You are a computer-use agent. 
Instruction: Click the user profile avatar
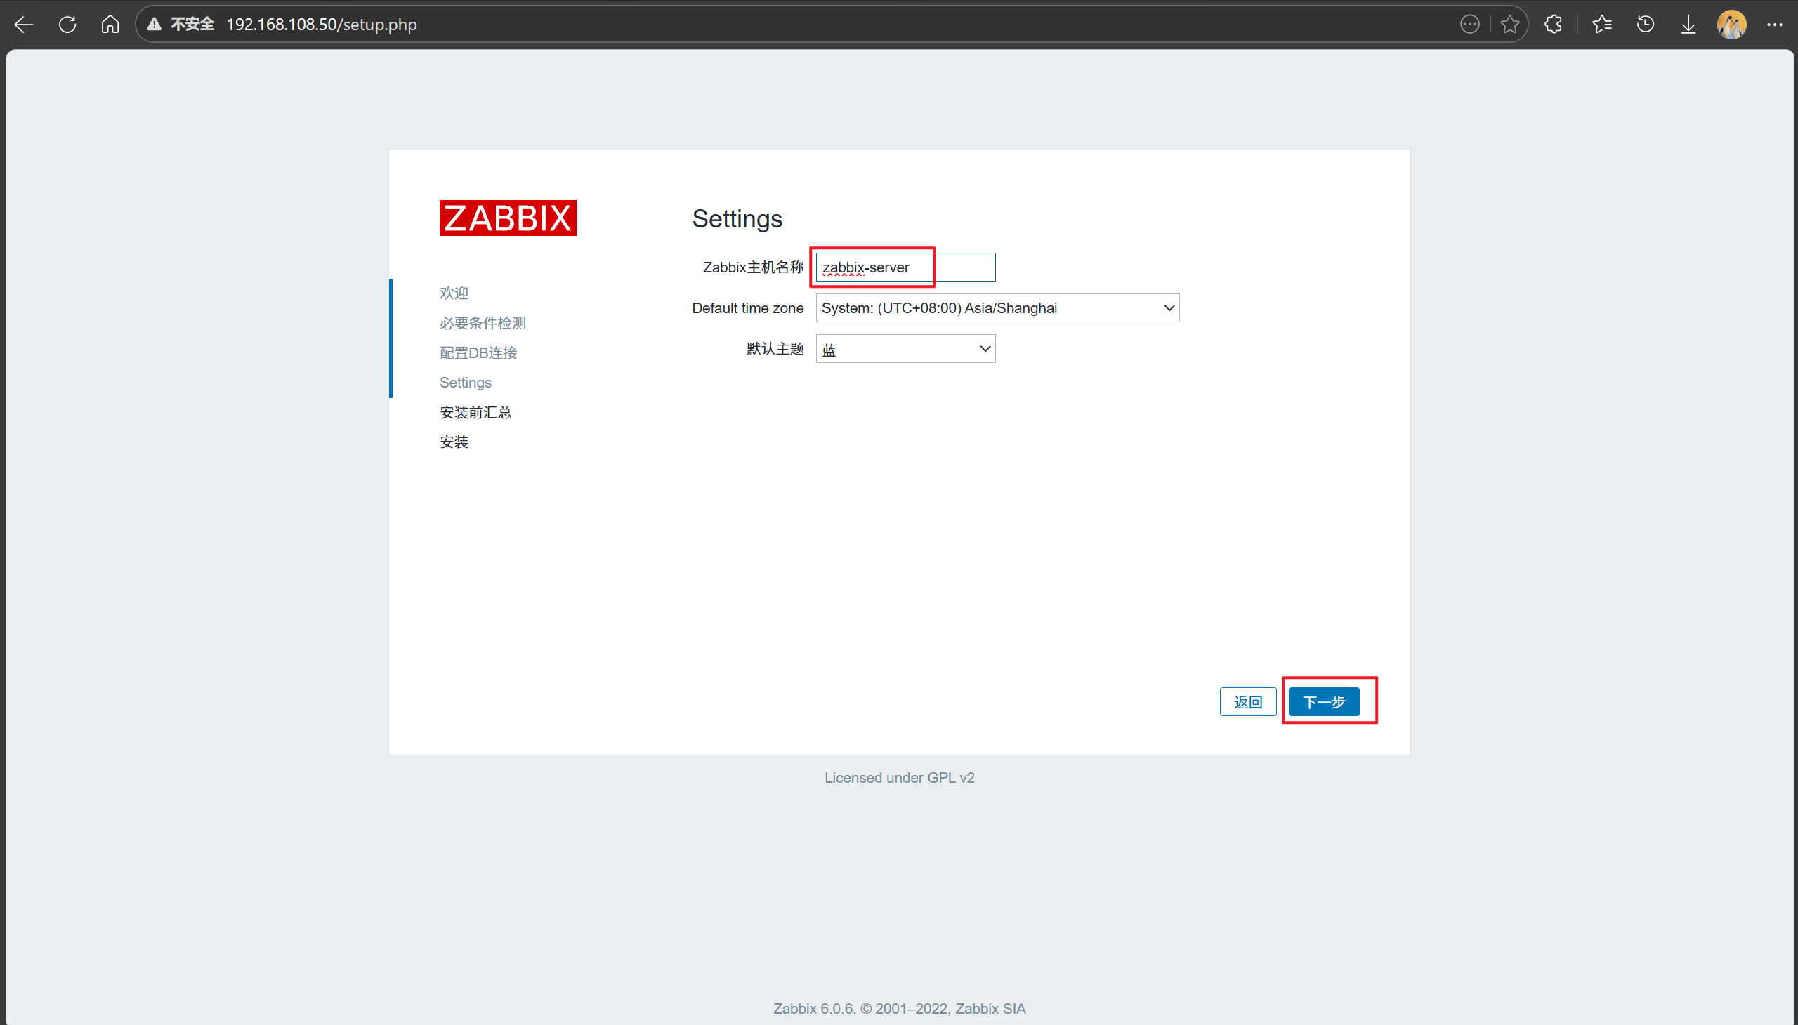coord(1731,25)
